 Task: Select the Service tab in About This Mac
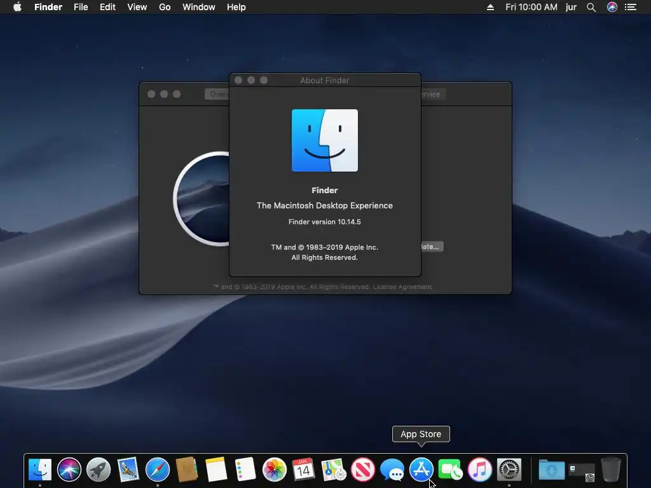(434, 94)
